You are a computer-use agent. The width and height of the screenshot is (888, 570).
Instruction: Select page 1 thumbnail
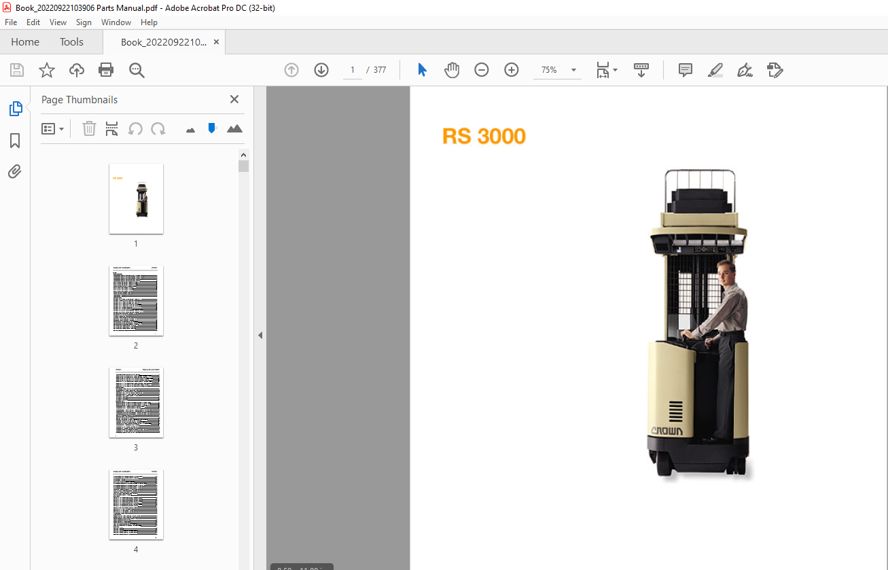coord(136,198)
